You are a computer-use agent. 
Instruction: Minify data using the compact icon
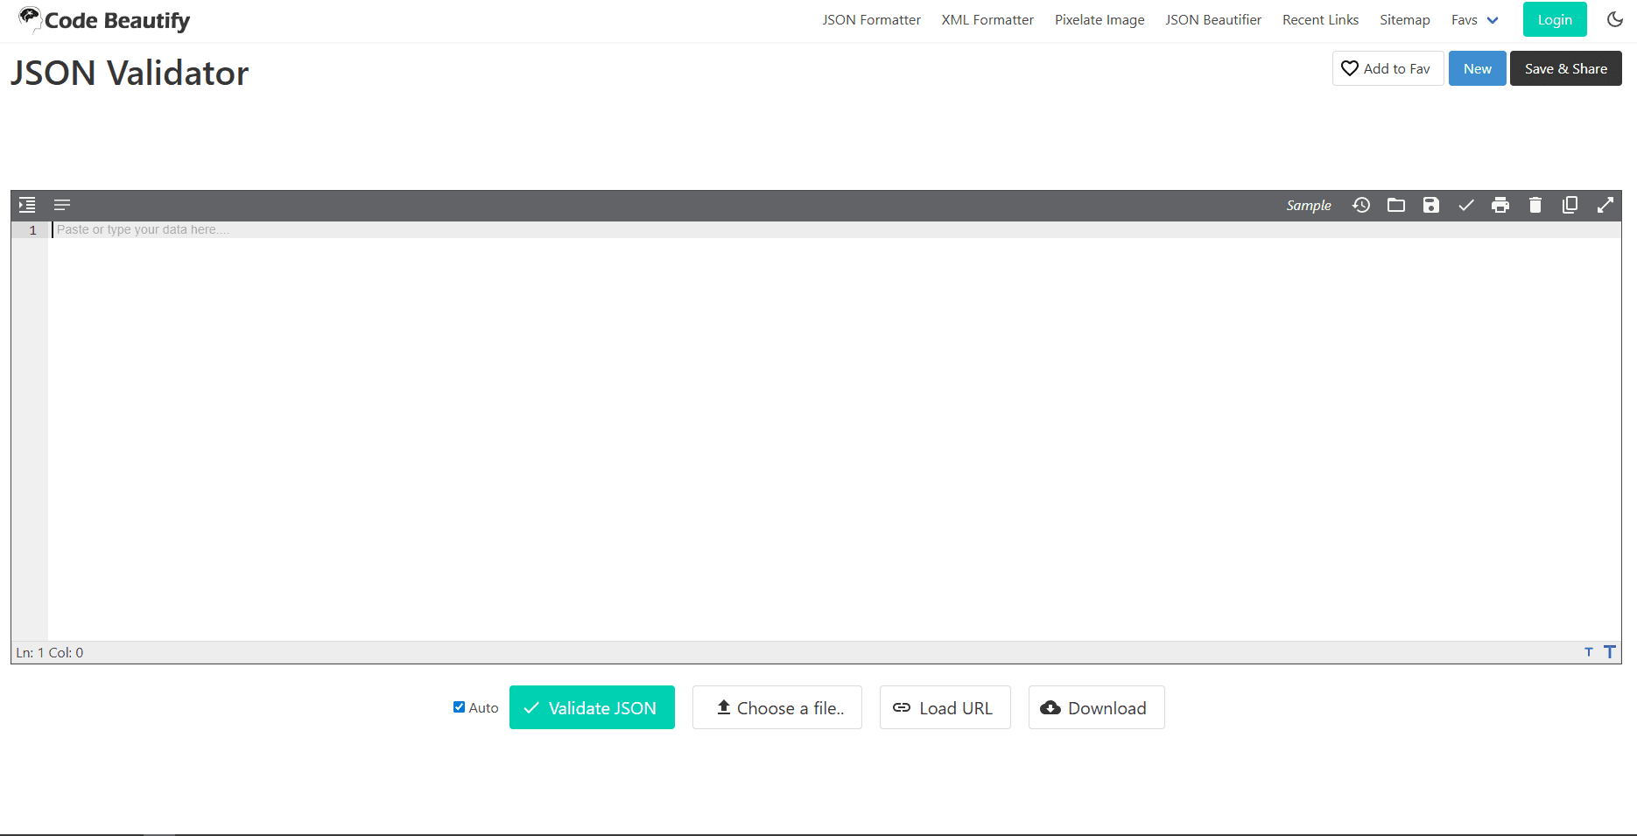[x=61, y=204]
